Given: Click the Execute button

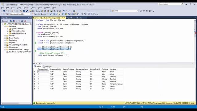Looking at the screenshot, I should pos(36,14).
